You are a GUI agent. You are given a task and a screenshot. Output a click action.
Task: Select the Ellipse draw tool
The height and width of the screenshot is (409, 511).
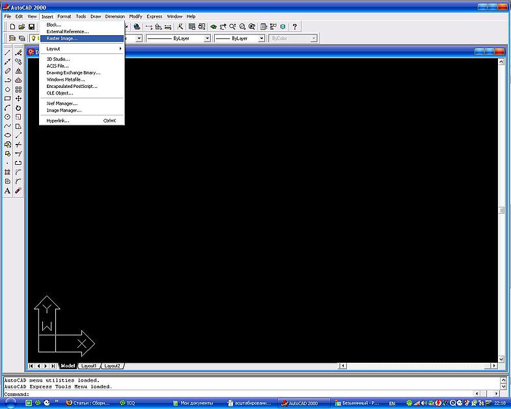pos(8,135)
